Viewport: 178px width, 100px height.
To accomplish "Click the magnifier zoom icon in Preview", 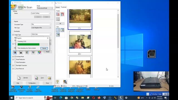I will coord(65,82).
